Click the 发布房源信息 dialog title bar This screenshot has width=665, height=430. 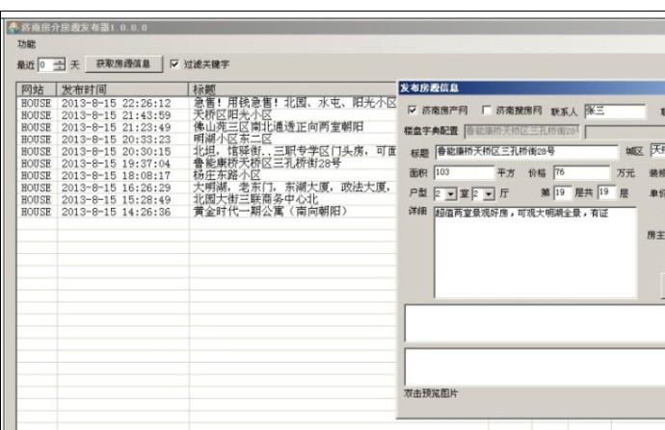pos(531,89)
